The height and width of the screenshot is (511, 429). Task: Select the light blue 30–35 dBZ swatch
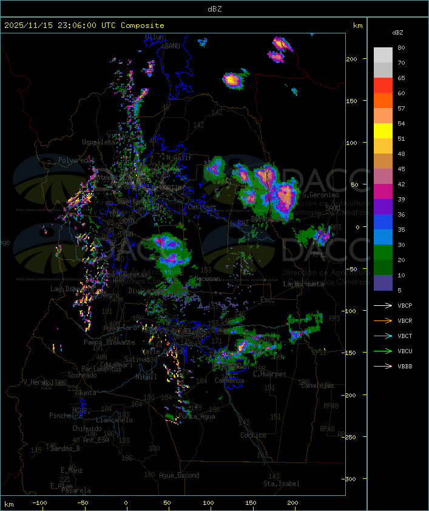(x=383, y=237)
